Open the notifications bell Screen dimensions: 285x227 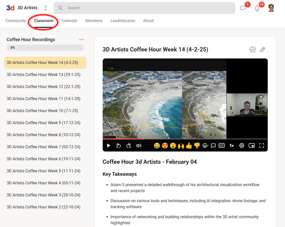tap(257, 8)
